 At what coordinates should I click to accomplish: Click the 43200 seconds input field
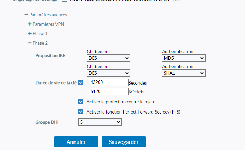point(108,82)
